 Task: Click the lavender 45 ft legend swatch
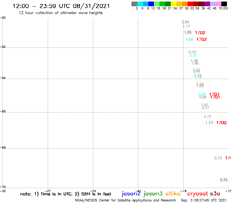pos(213,4)
